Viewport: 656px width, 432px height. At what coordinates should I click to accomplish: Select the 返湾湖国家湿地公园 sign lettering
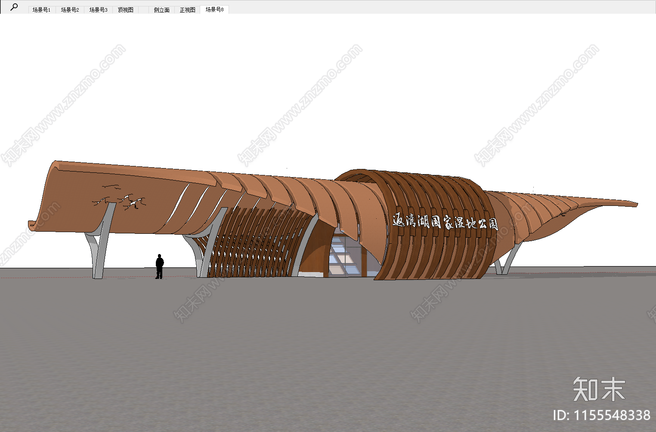coord(445,221)
